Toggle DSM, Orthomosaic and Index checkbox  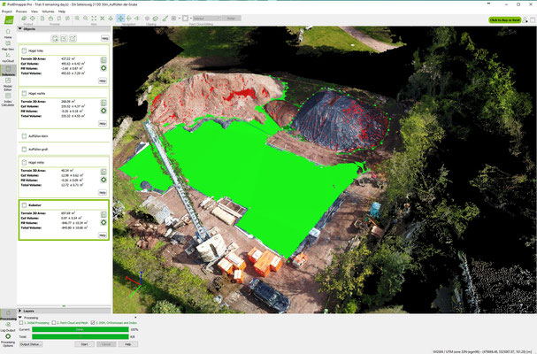pyautogui.click(x=93, y=323)
